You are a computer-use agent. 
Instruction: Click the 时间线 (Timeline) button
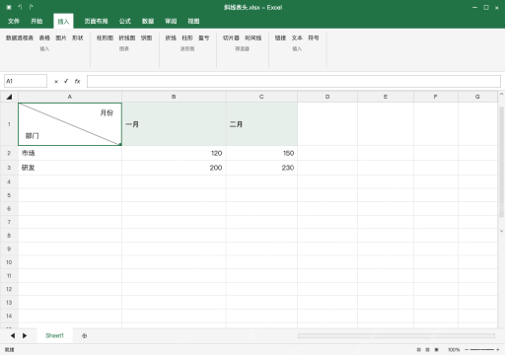253,38
